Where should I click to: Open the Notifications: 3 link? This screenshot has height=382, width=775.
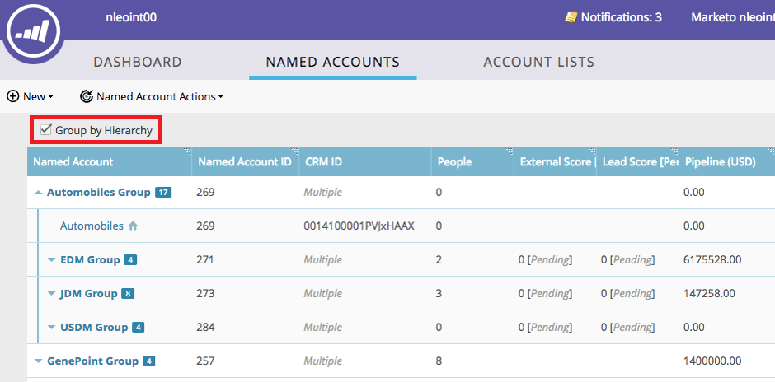coord(621,16)
